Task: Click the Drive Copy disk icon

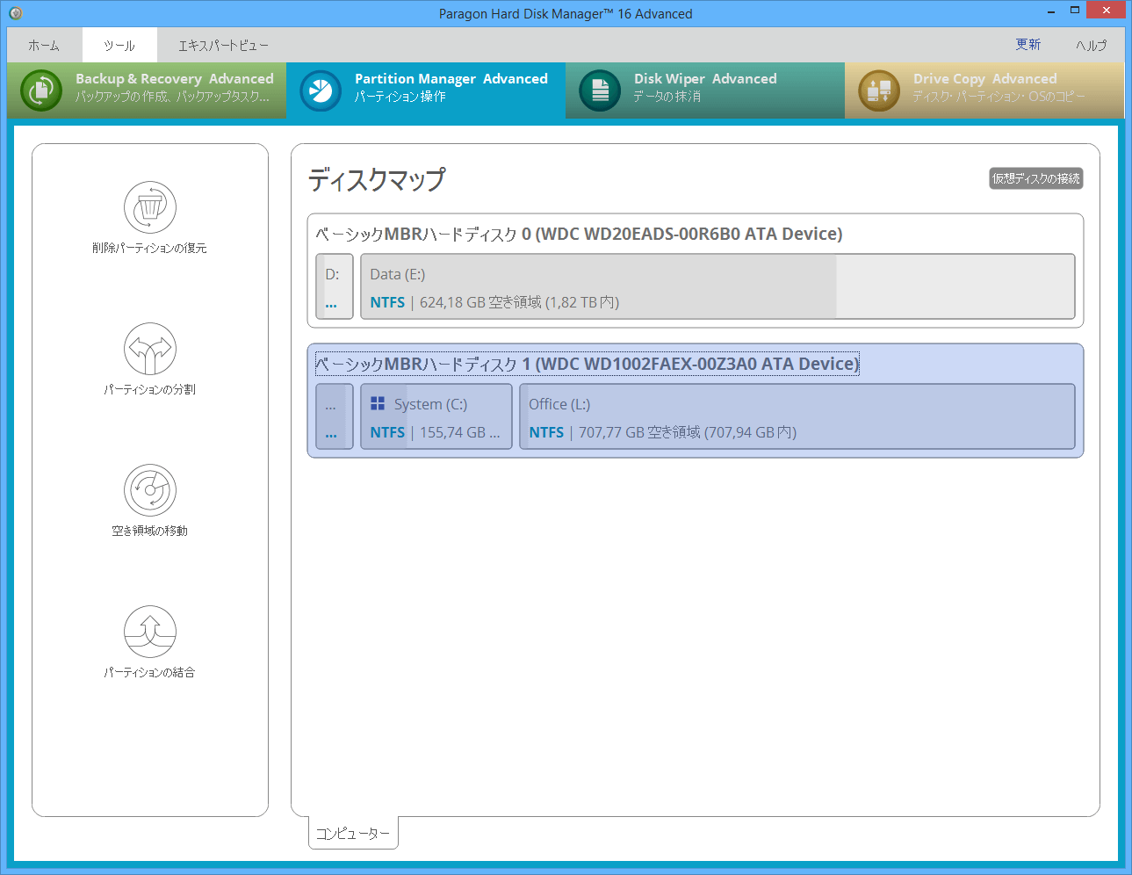Action: click(879, 90)
